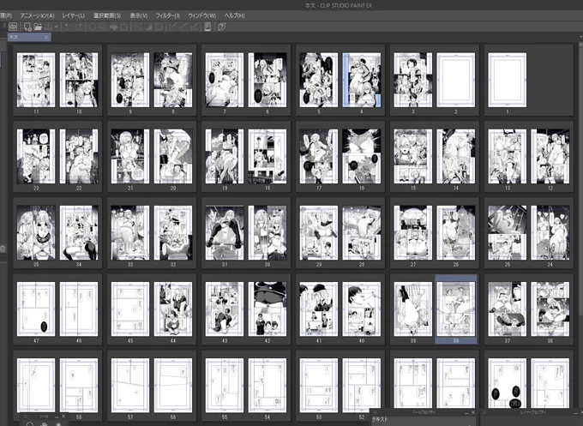Viewport: 583px width, 426px height.
Task: Select page 20 thumbnail
Action: 173,156
